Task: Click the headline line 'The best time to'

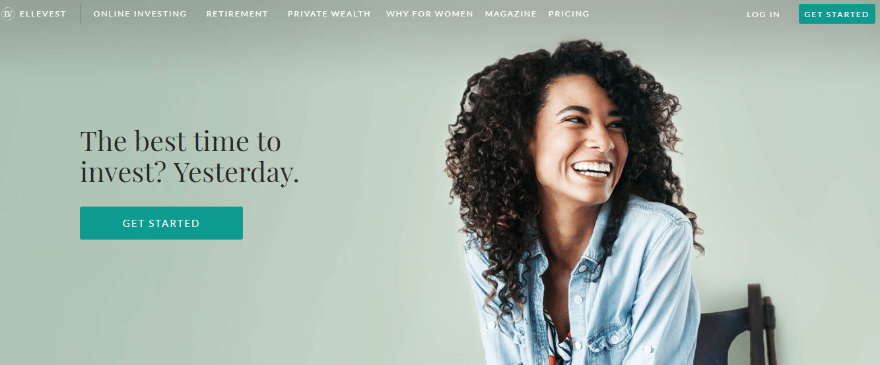Action: pyautogui.click(x=180, y=142)
